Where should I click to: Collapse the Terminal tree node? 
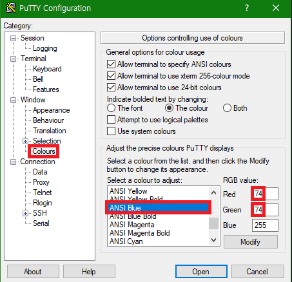click(x=14, y=59)
